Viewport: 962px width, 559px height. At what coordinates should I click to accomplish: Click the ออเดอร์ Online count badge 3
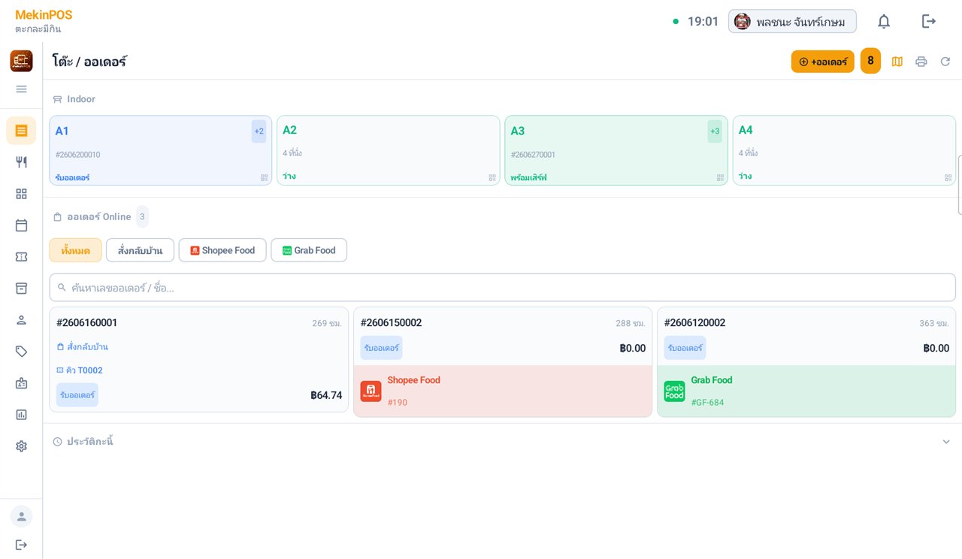tap(142, 216)
